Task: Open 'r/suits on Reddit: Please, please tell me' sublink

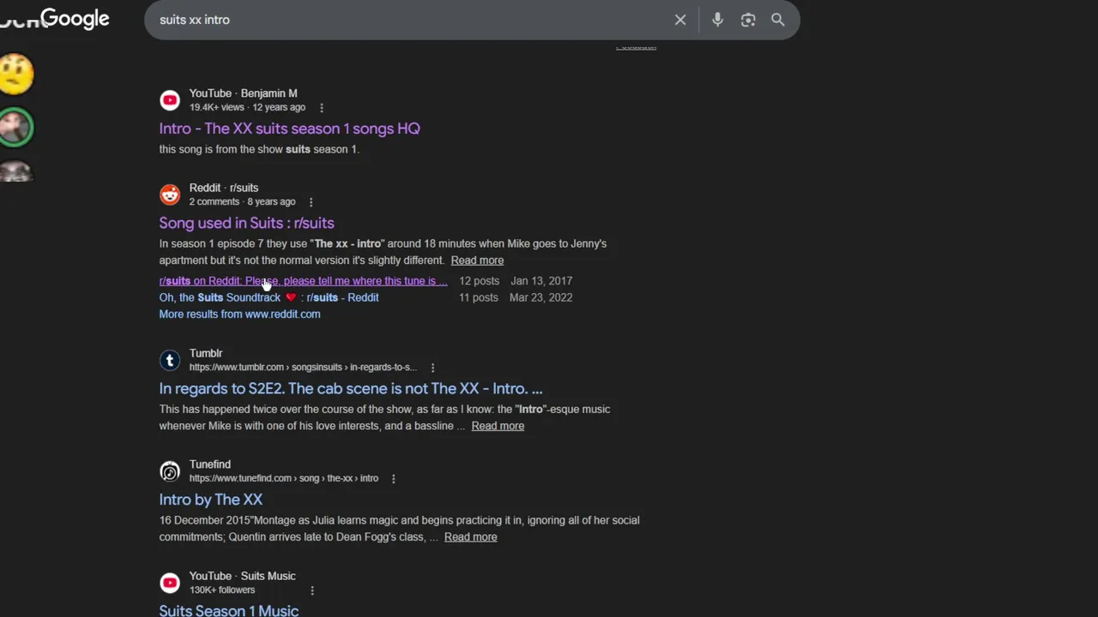Action: coord(303,281)
